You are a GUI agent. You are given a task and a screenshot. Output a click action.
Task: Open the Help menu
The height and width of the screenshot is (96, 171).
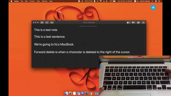(51, 1)
